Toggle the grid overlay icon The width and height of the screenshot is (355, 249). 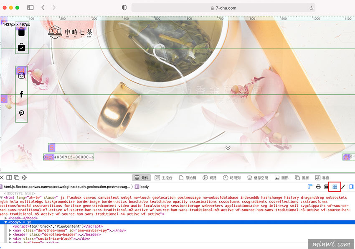[x=335, y=187]
